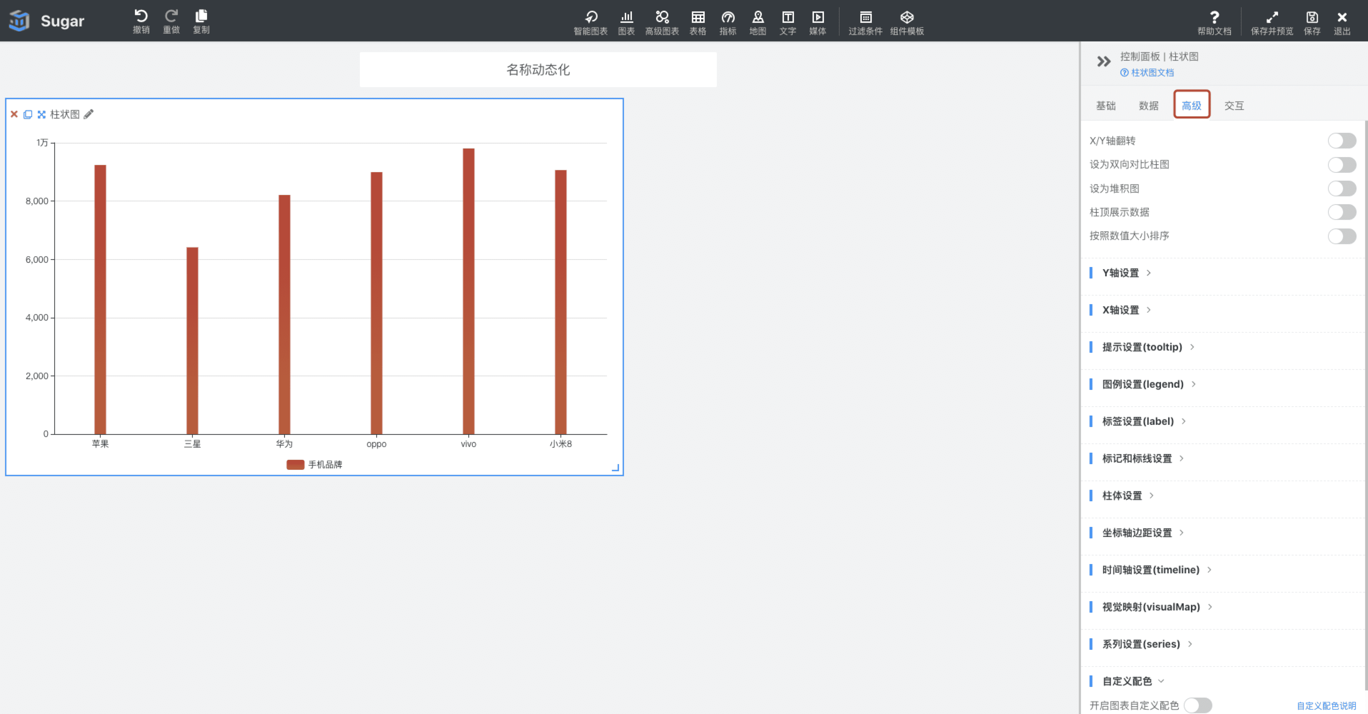
Task: Insert a 文字 text component
Action: click(788, 23)
